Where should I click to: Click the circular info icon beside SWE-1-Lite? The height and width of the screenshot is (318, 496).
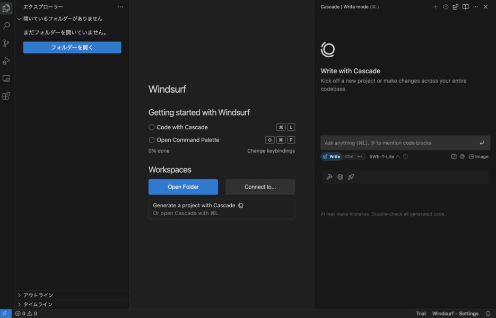(x=405, y=156)
